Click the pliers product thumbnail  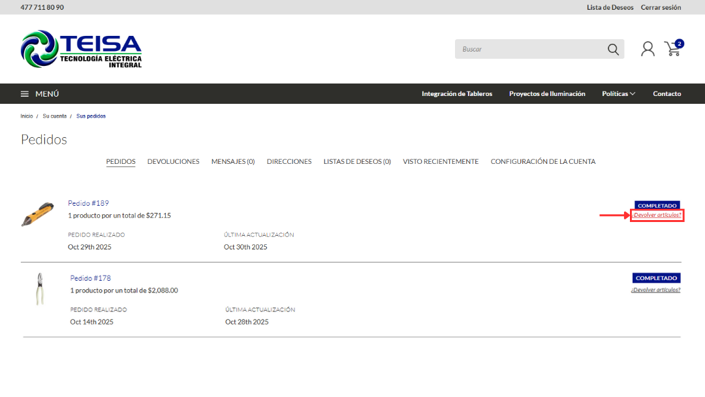point(40,289)
